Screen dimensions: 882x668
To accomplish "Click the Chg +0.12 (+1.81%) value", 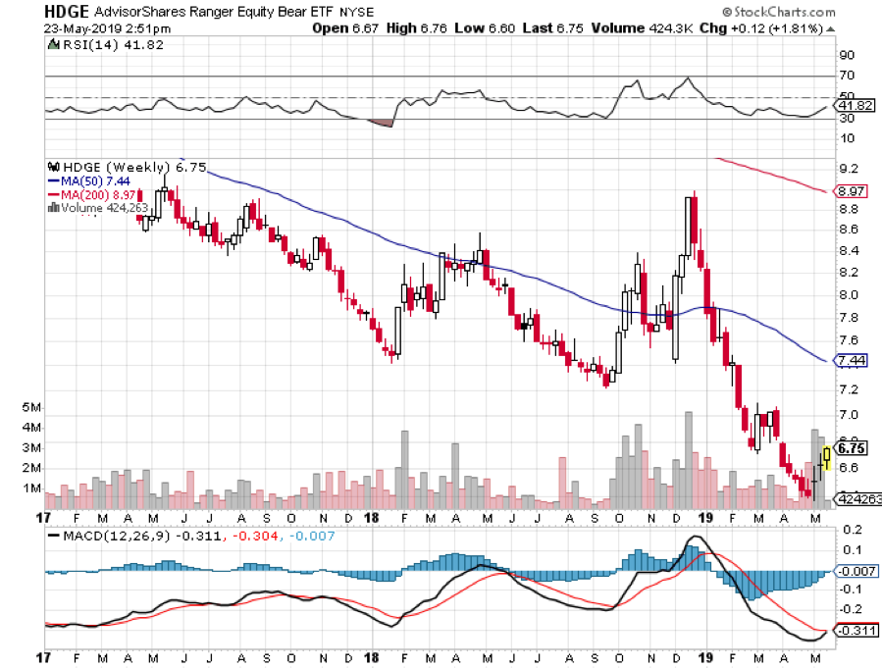I will click(761, 28).
